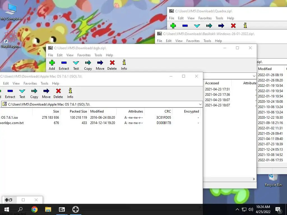Click red X Delete icon in Quadra.zip window
Screen dimensions: 287x215
pos(233,25)
